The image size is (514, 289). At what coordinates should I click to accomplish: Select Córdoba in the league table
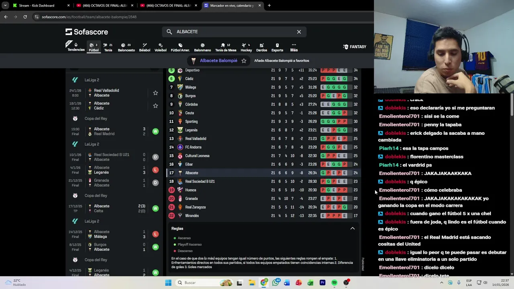263,104
